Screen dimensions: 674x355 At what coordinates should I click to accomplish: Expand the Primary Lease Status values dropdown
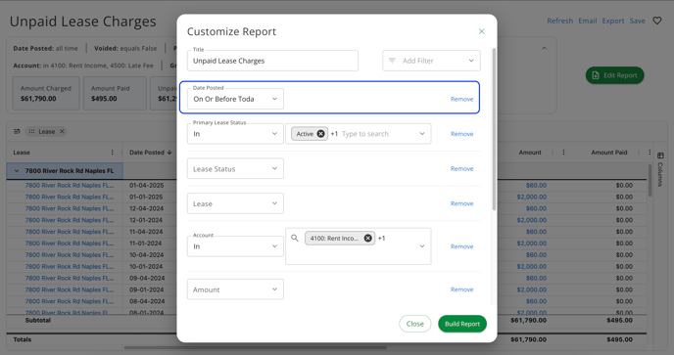(x=422, y=134)
